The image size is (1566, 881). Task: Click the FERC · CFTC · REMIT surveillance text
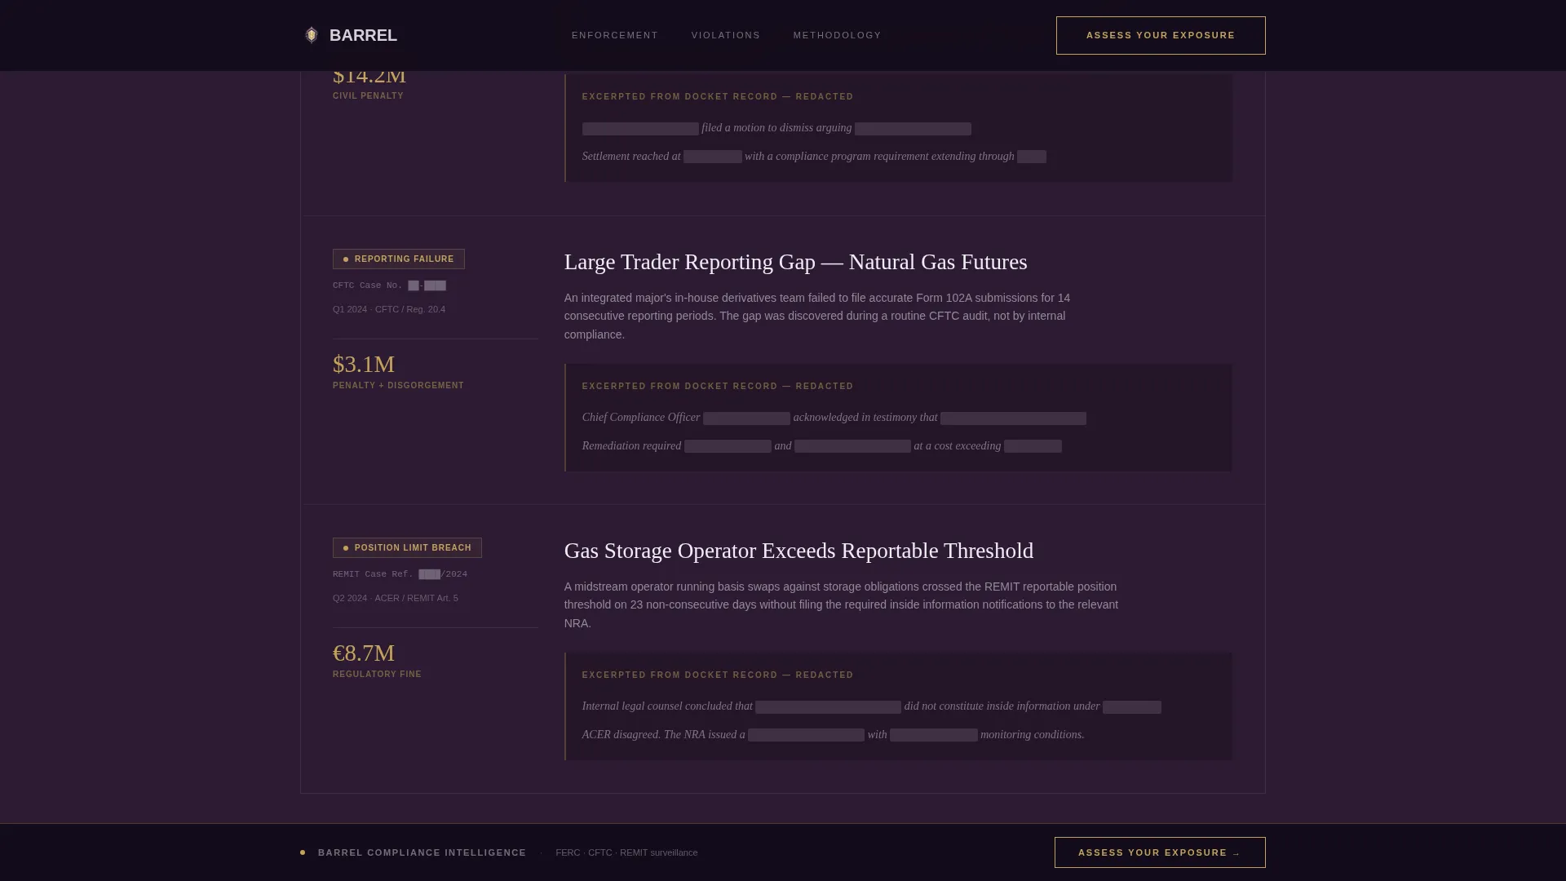click(626, 852)
